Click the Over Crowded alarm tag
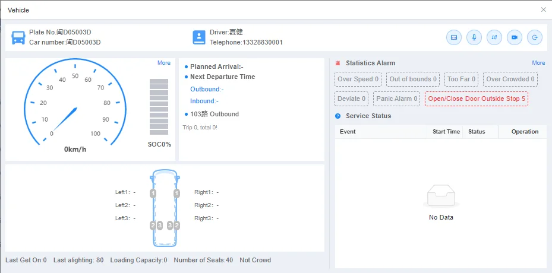 [510, 79]
